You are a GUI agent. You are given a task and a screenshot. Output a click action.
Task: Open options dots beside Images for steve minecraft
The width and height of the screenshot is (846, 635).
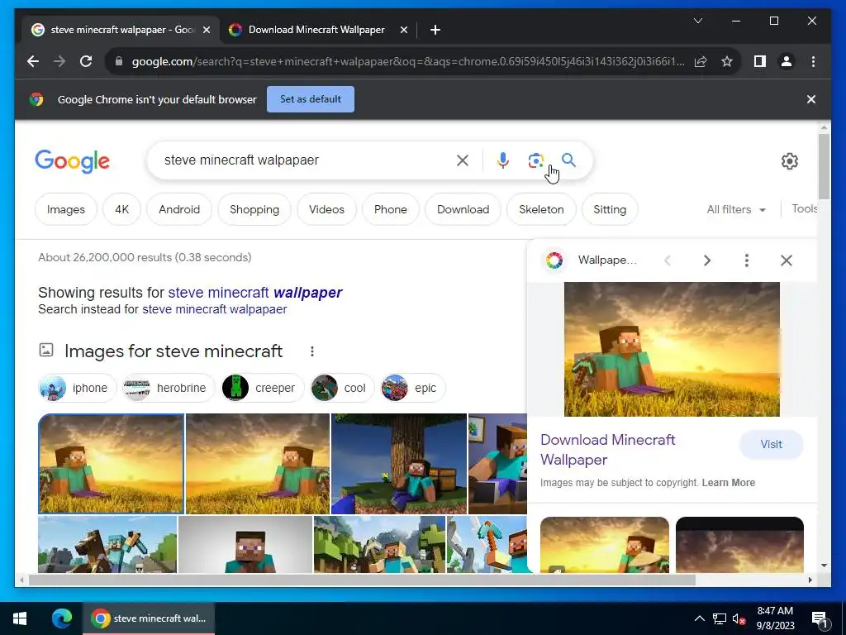[x=311, y=351]
